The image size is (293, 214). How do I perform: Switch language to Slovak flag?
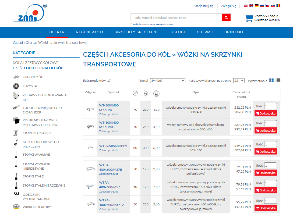click(273, 5)
